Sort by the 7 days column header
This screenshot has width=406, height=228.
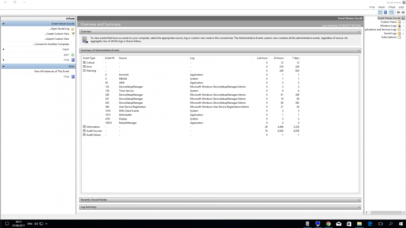click(x=296, y=58)
